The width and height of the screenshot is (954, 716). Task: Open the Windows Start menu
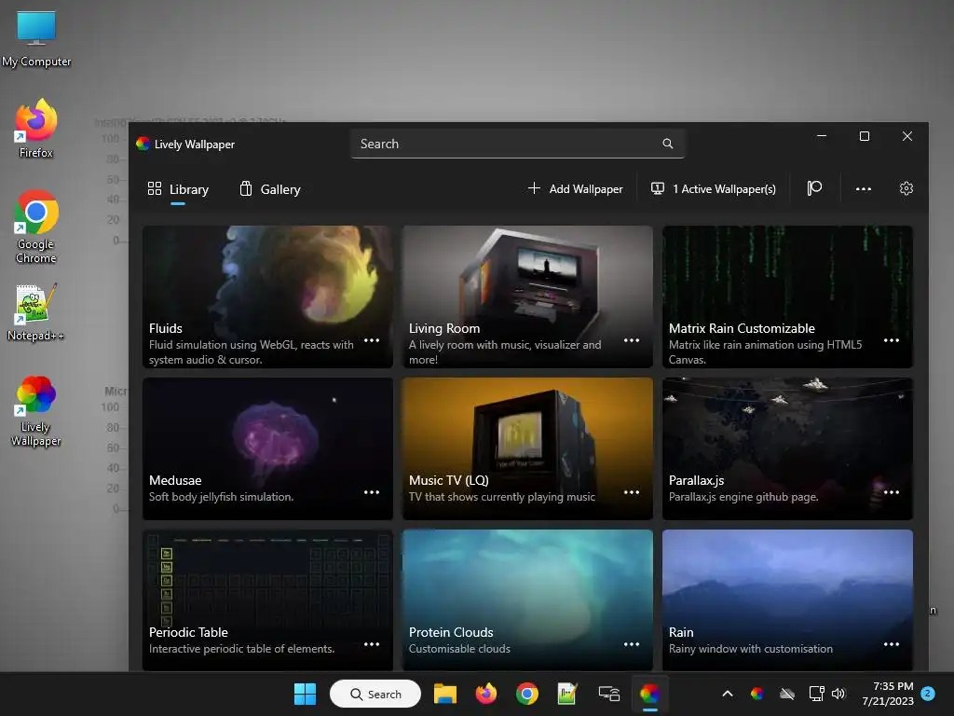click(305, 694)
